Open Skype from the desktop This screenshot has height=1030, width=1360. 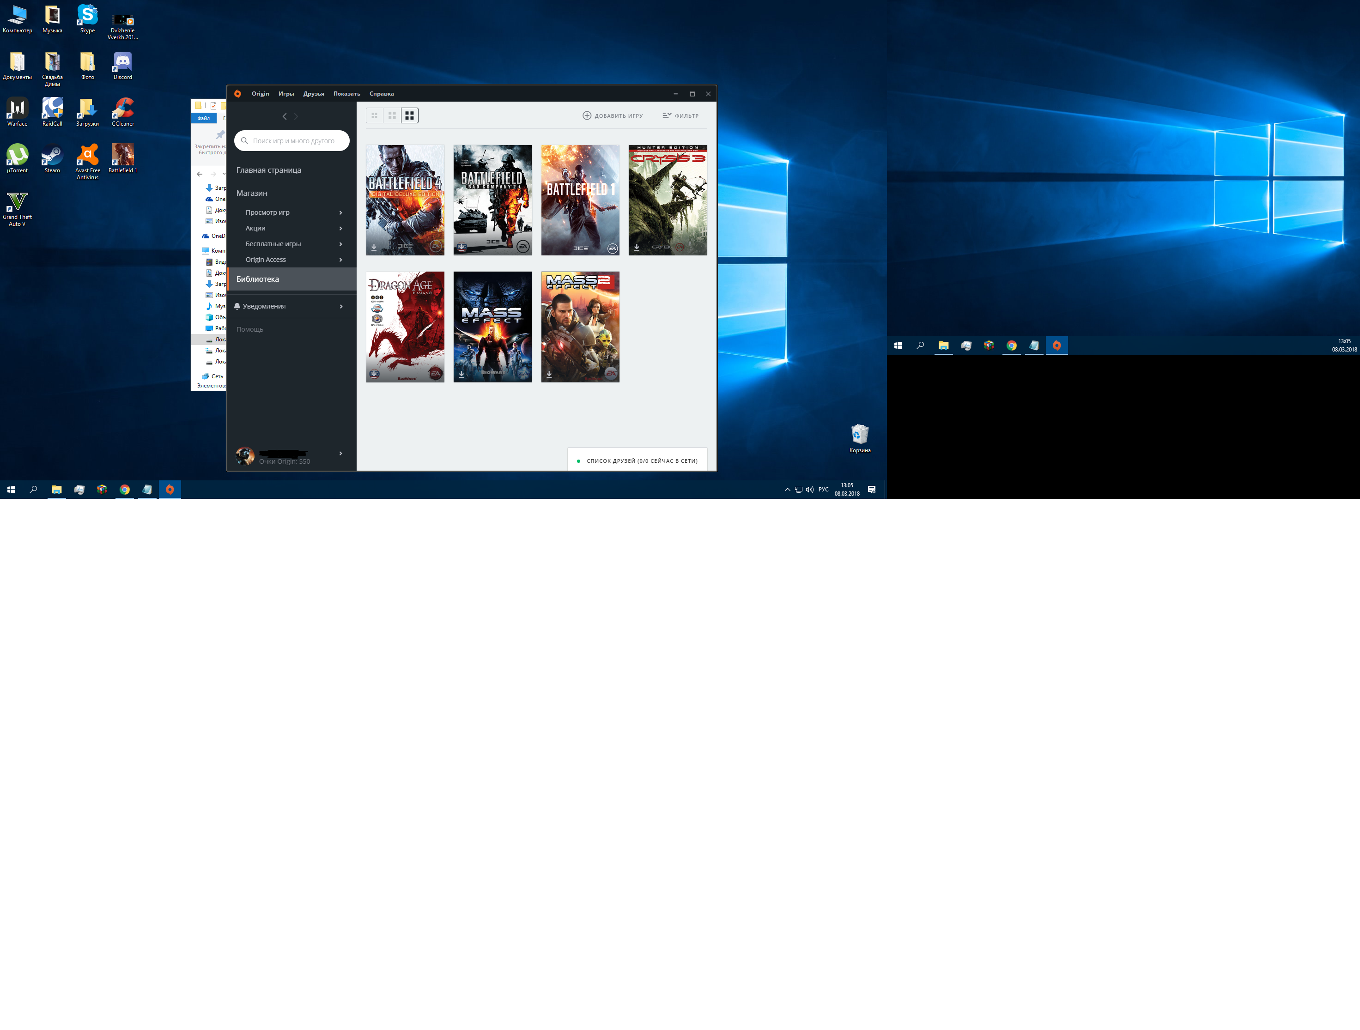coord(87,18)
